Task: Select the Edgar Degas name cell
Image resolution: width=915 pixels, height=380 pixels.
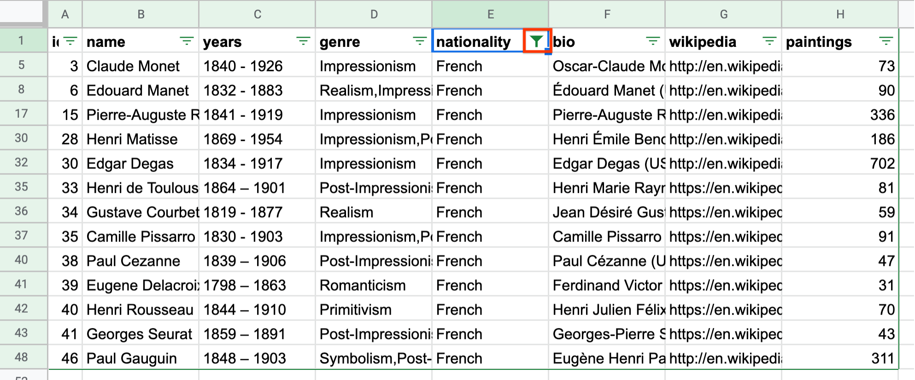Action: click(141, 163)
